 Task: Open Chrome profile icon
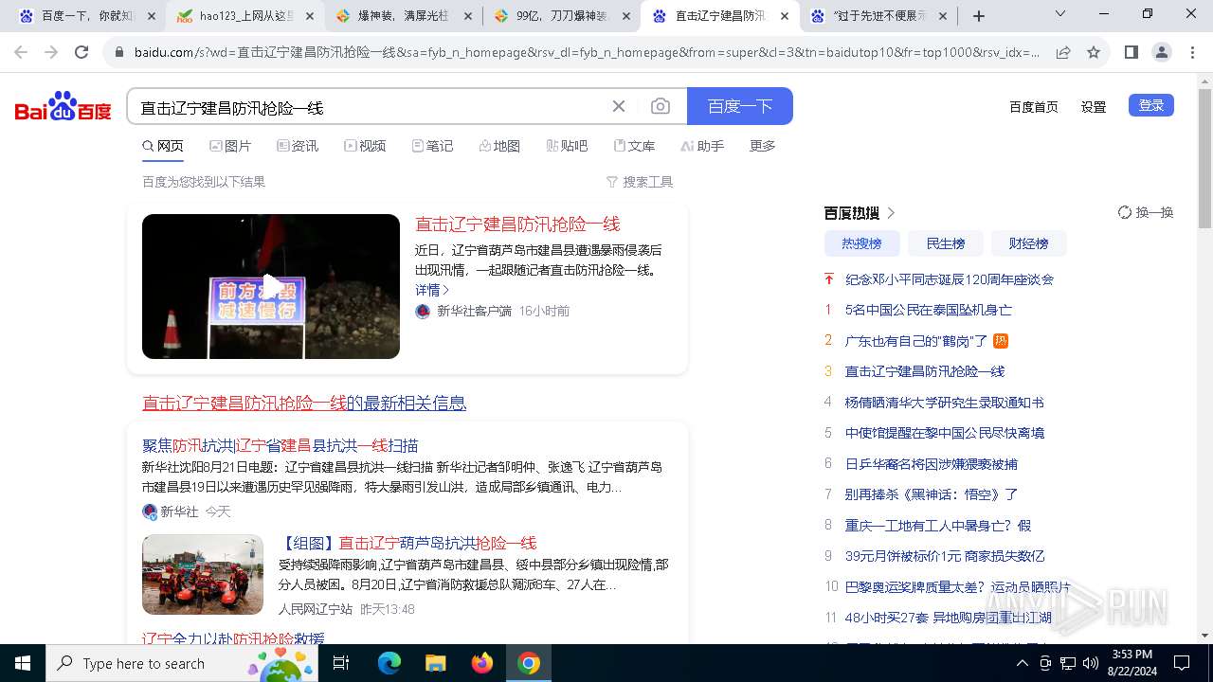(1162, 52)
